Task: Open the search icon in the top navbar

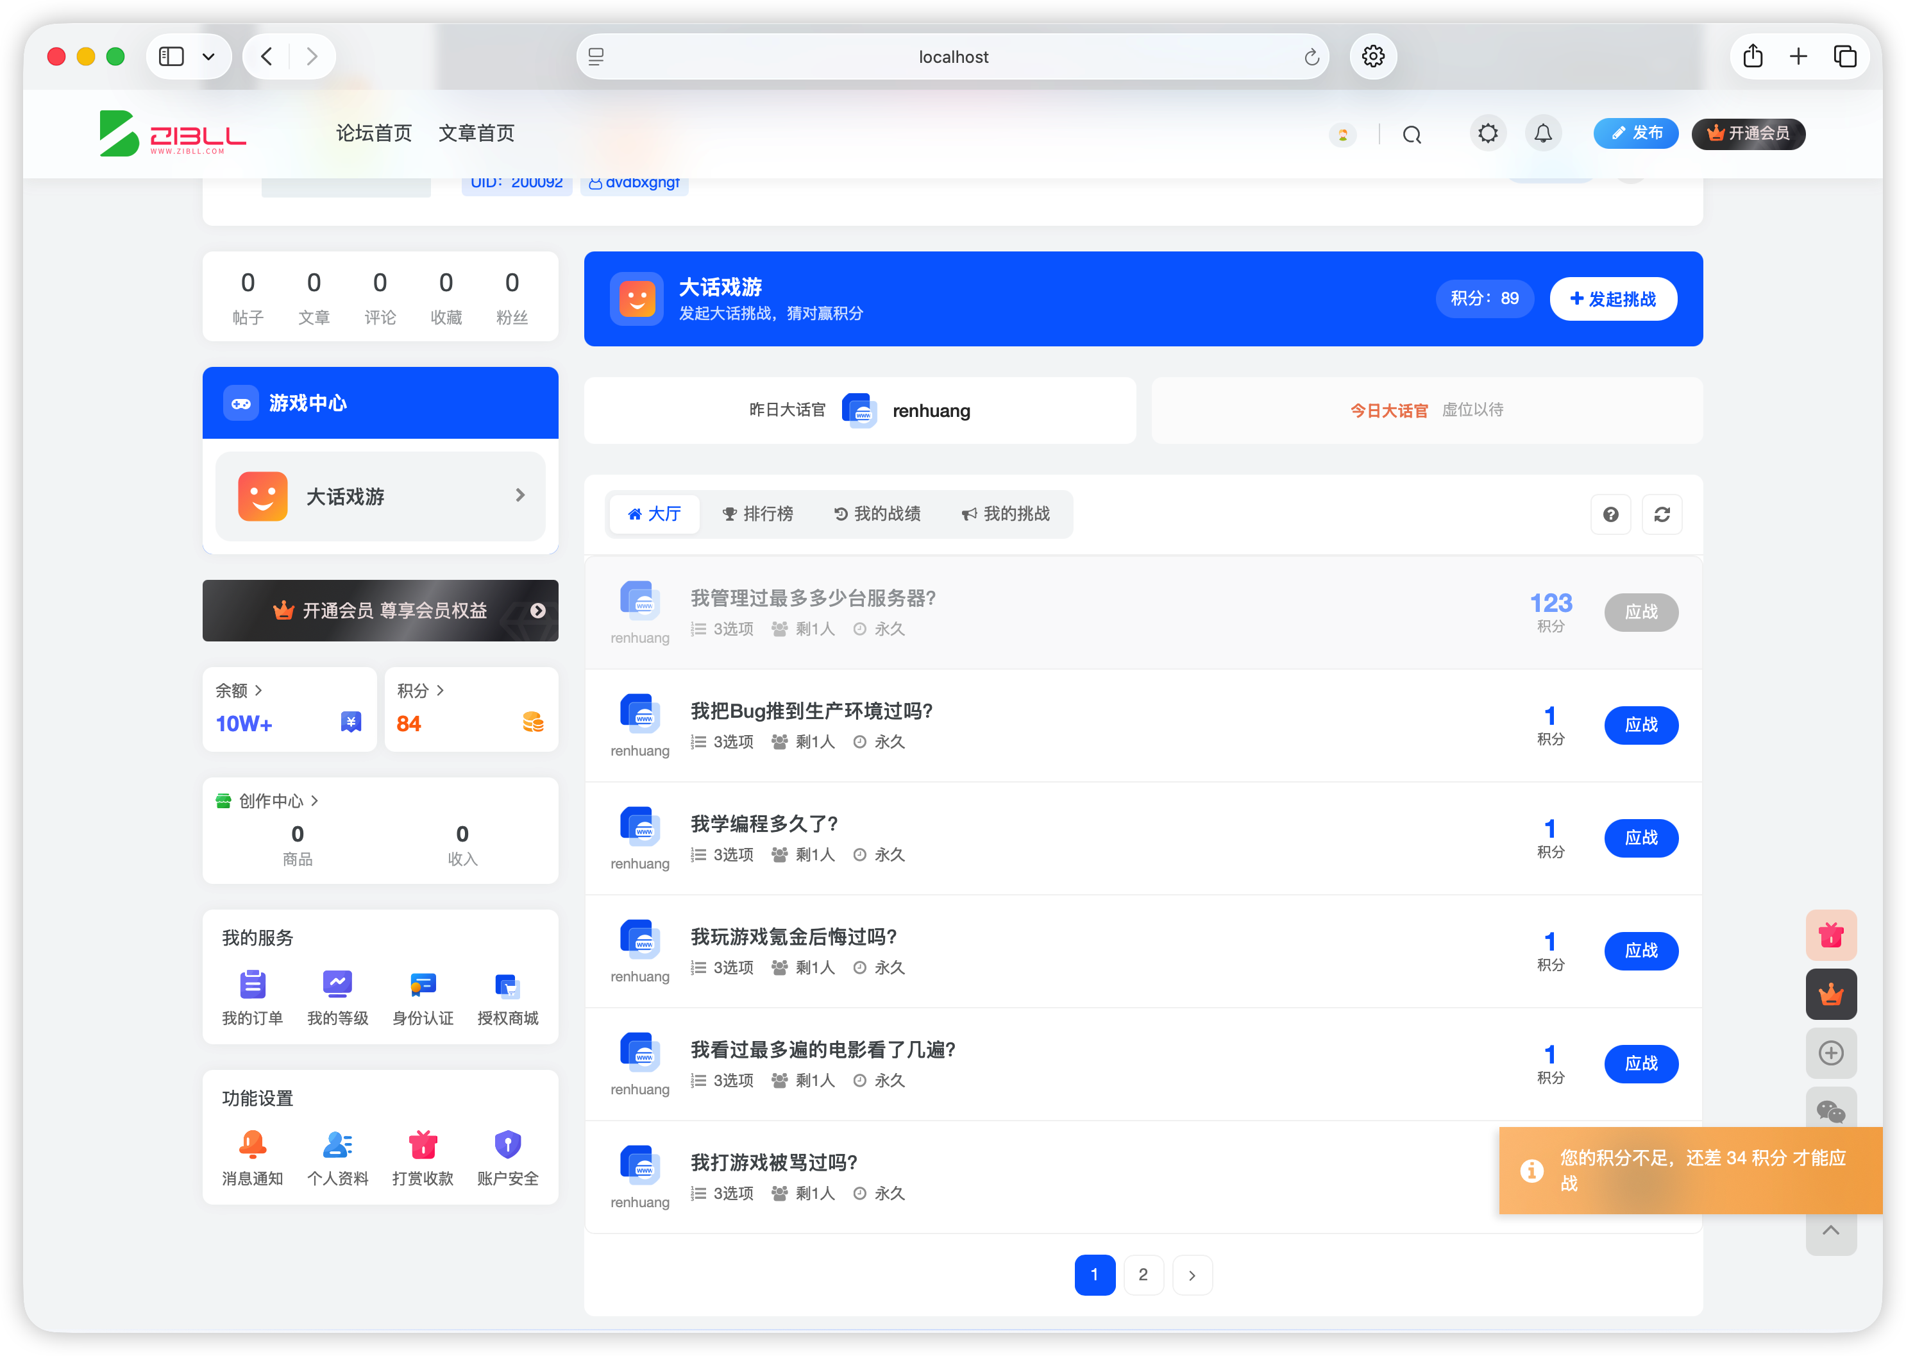Action: [x=1412, y=133]
